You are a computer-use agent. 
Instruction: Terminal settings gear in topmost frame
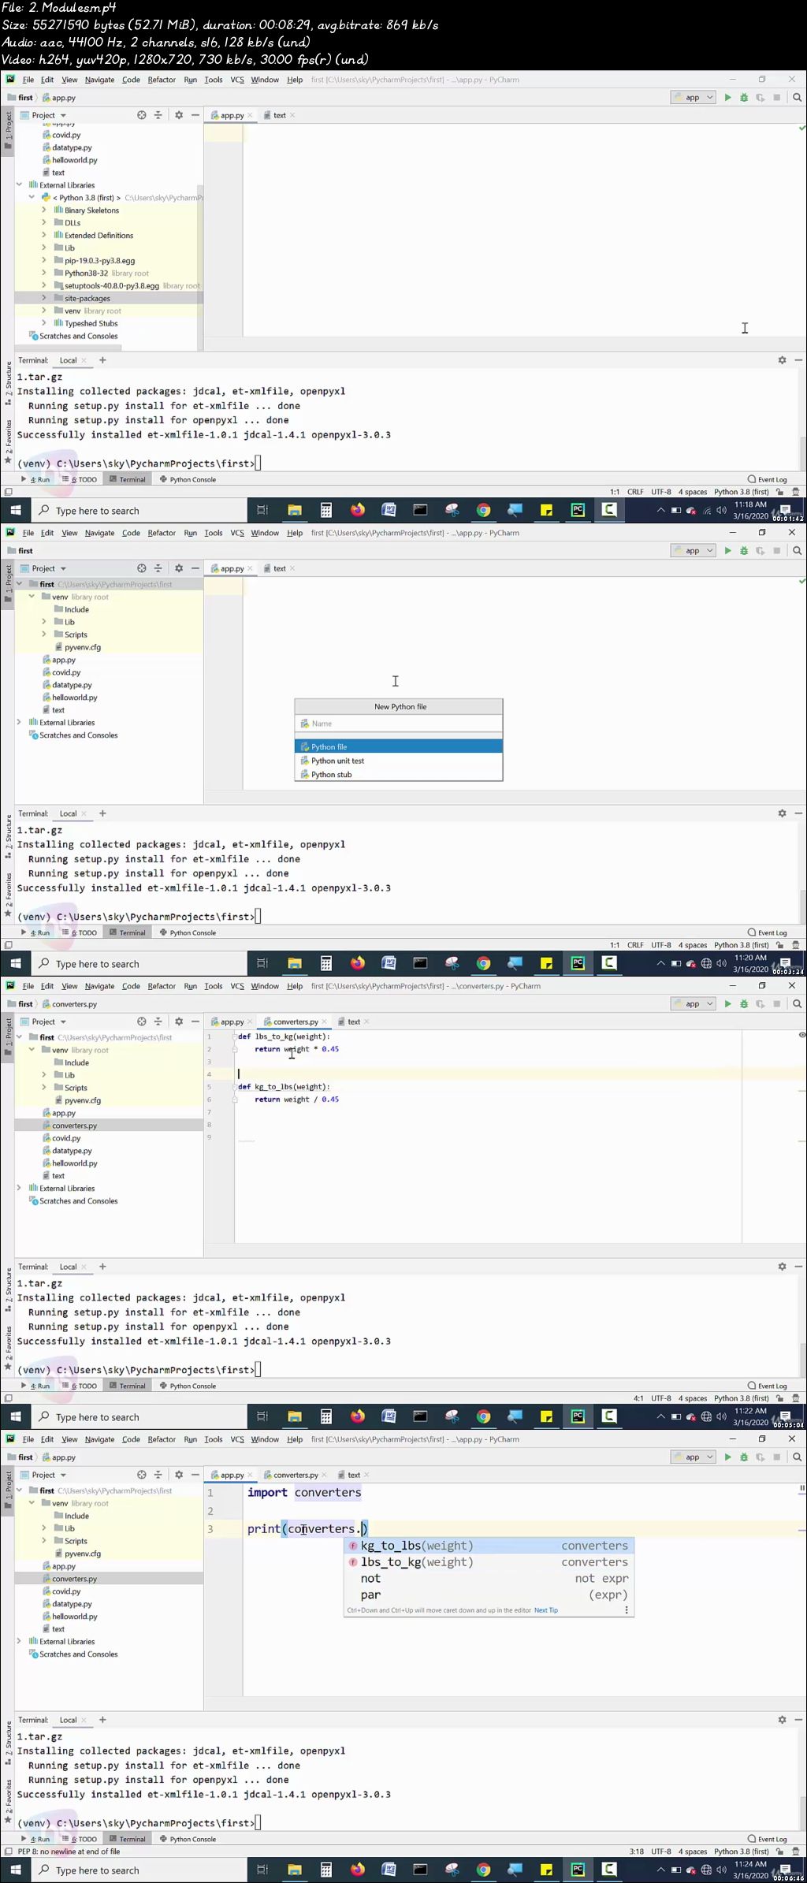point(782,360)
